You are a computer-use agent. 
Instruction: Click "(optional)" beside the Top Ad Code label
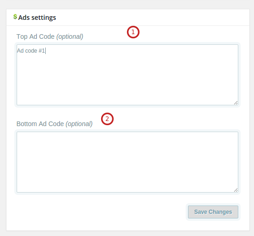(70, 37)
